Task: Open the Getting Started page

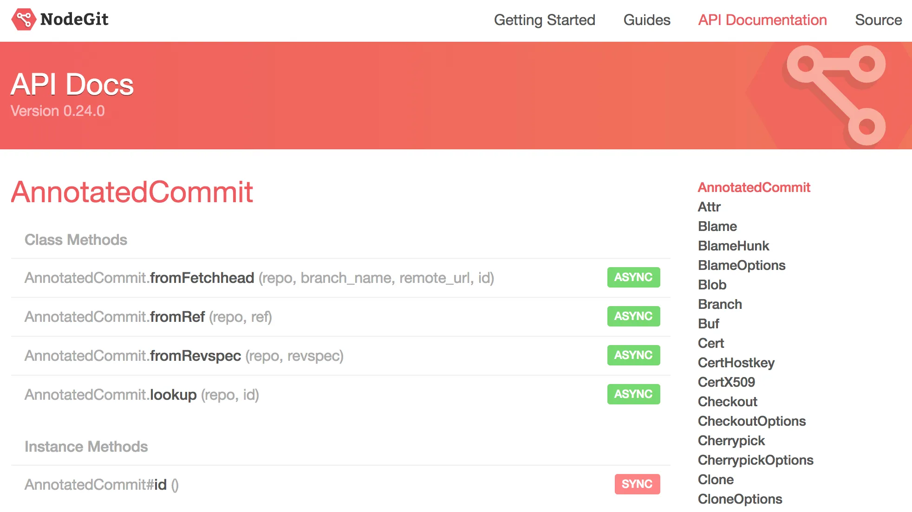Action: point(544,20)
